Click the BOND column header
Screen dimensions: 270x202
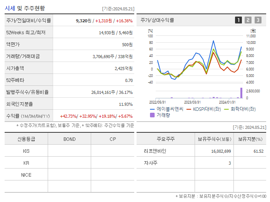(x=70, y=139)
